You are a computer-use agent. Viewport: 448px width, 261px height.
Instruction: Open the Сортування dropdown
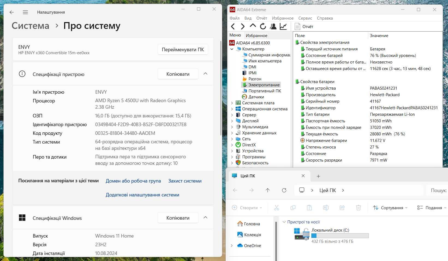(x=390, y=208)
